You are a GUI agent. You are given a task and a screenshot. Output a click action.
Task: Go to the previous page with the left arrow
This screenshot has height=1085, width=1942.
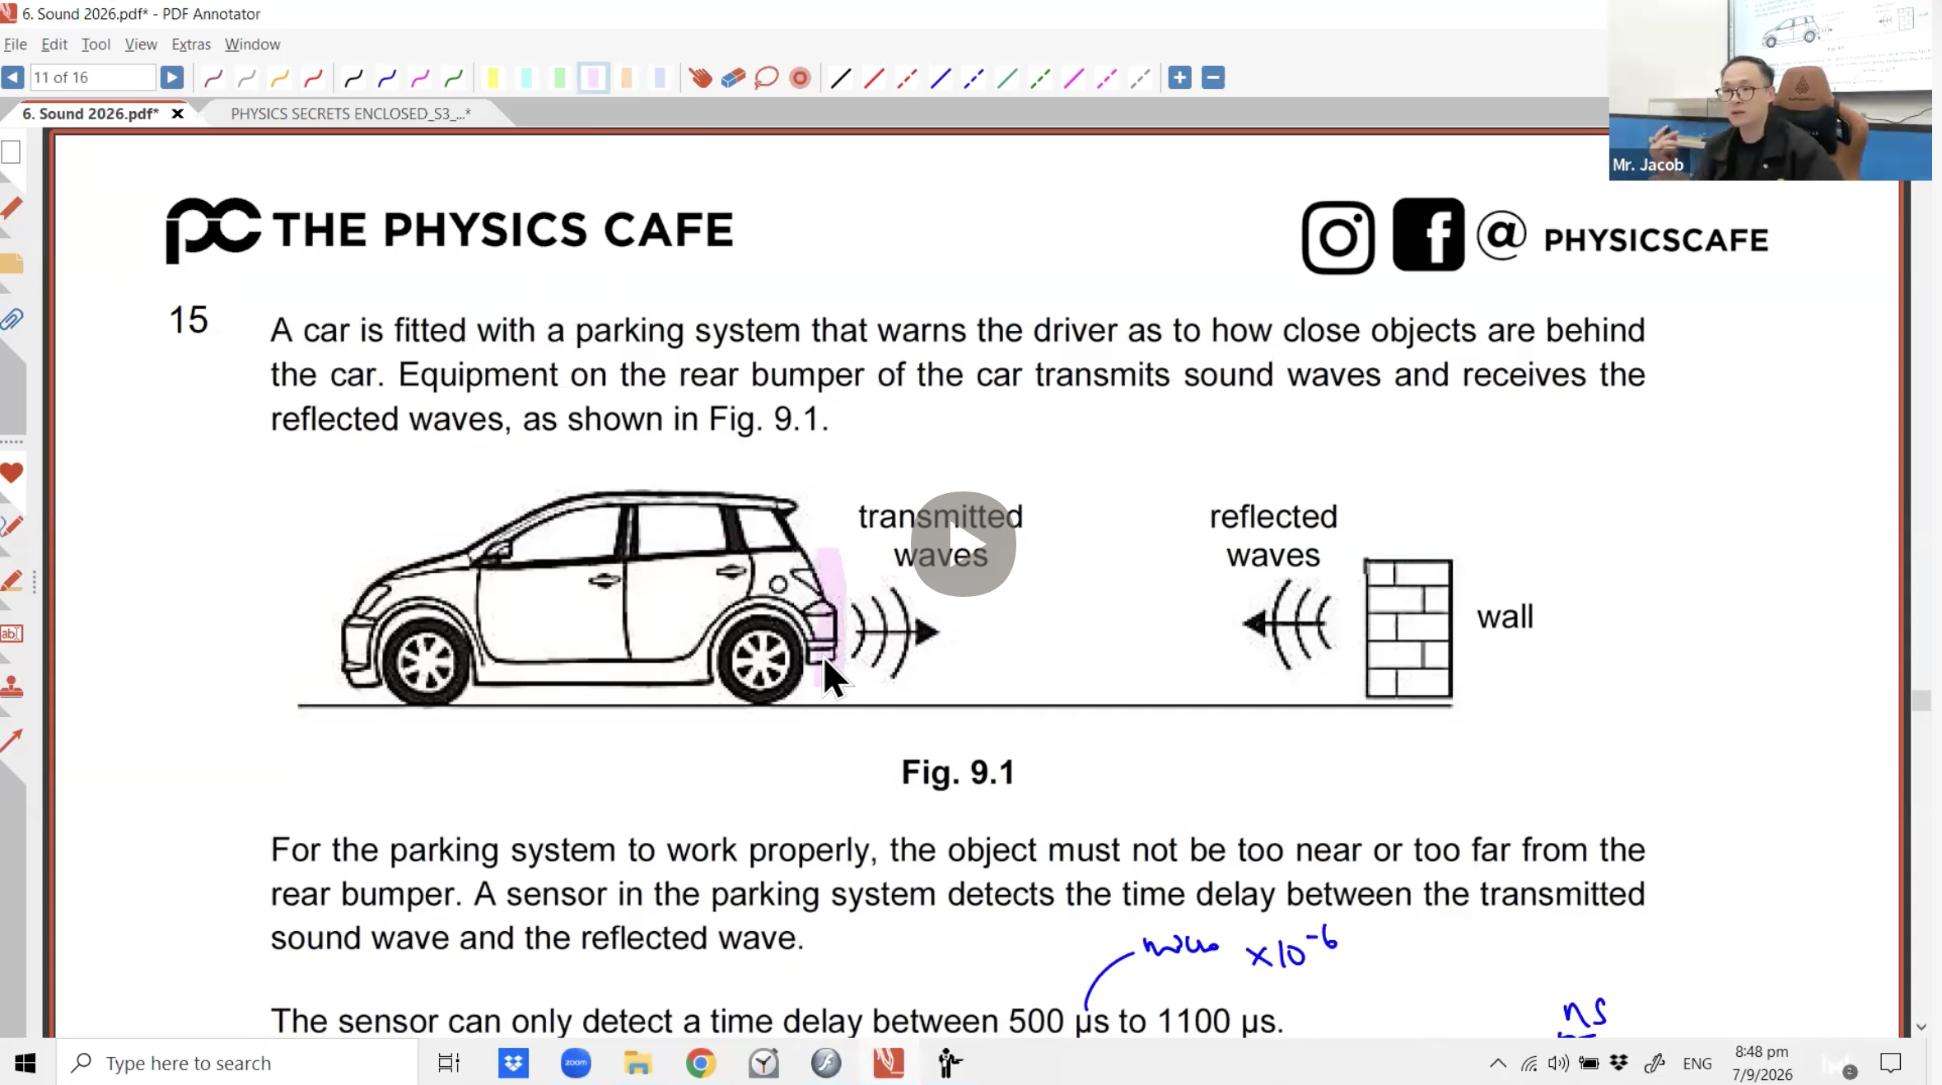click(x=12, y=77)
